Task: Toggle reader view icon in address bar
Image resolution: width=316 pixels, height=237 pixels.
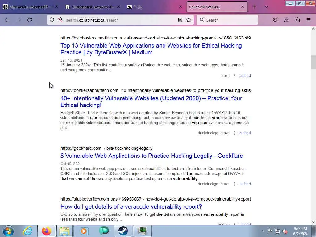Action: coord(180,20)
